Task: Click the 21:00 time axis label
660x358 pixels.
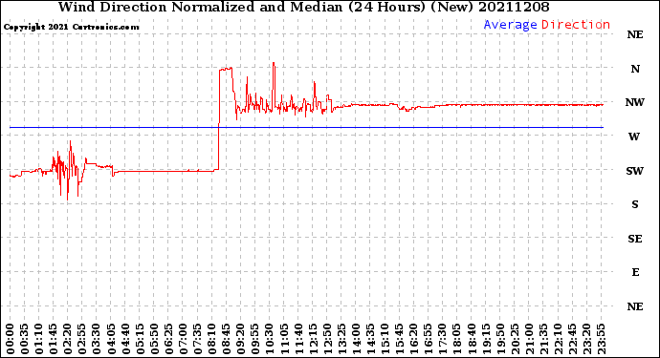Action: click(529, 339)
